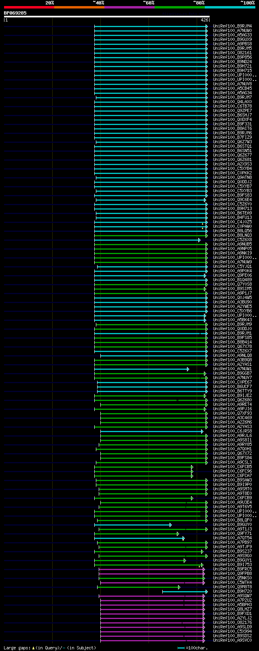Open the UniRef100_Q8LHZ7 hit link
Viewport: 259px width, 651px height.
click(232, 609)
